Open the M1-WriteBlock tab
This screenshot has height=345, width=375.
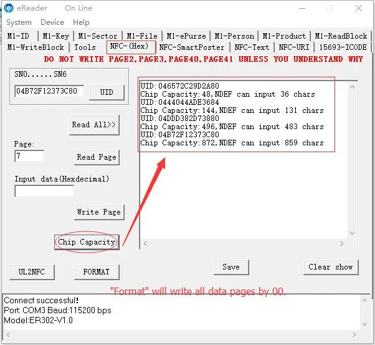coord(36,47)
